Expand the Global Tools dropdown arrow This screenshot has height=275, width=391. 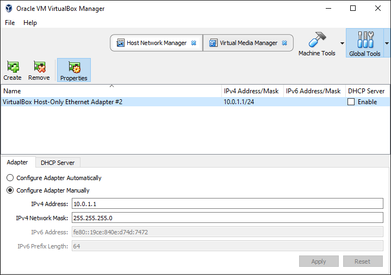387,43
